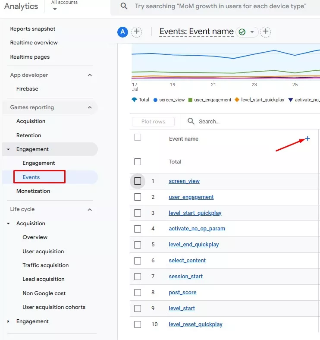Screen dimensions: 320x340
Task: Open Realtime pages
Action: click(x=30, y=57)
